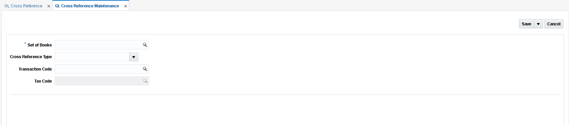Click the Cross Reference Type label
The width and height of the screenshot is (569, 125).
click(x=31, y=57)
